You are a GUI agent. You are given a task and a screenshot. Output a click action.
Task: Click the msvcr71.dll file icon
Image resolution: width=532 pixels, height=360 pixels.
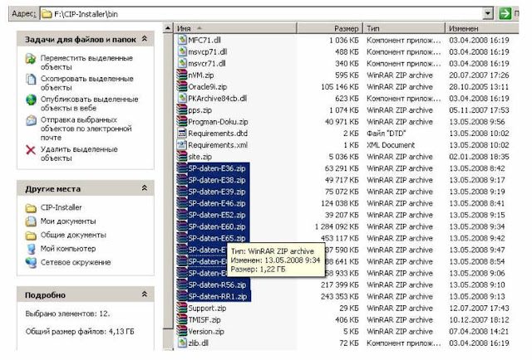pos(182,63)
